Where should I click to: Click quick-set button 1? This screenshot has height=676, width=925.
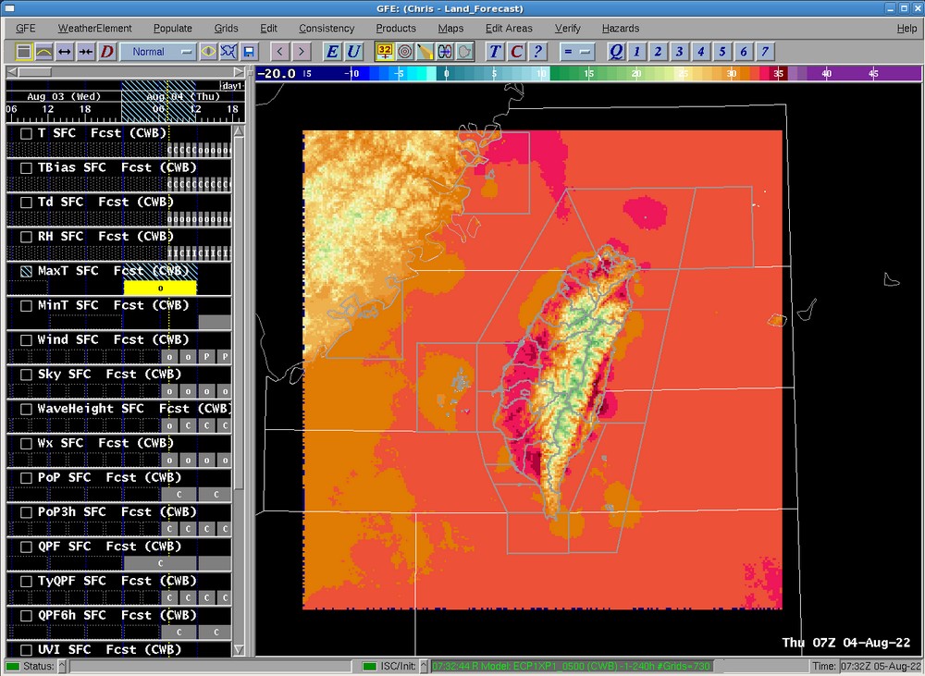(x=637, y=52)
